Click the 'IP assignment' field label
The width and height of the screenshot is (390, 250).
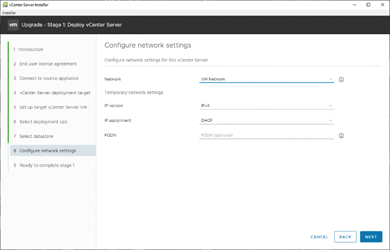click(x=118, y=121)
